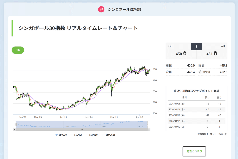The width and height of the screenshot is (238, 159).
Task: Open the 日足 timeframe selector
Action: coord(17,50)
